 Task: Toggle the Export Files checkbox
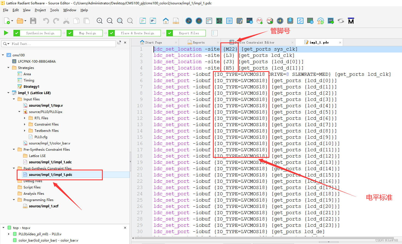(x=170, y=33)
